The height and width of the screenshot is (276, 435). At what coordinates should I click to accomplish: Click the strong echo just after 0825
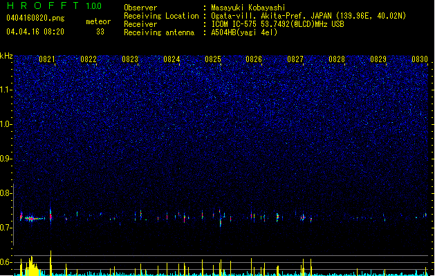point(221,219)
